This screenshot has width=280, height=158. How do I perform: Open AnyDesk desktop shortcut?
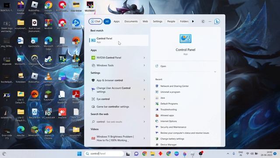click(62, 113)
